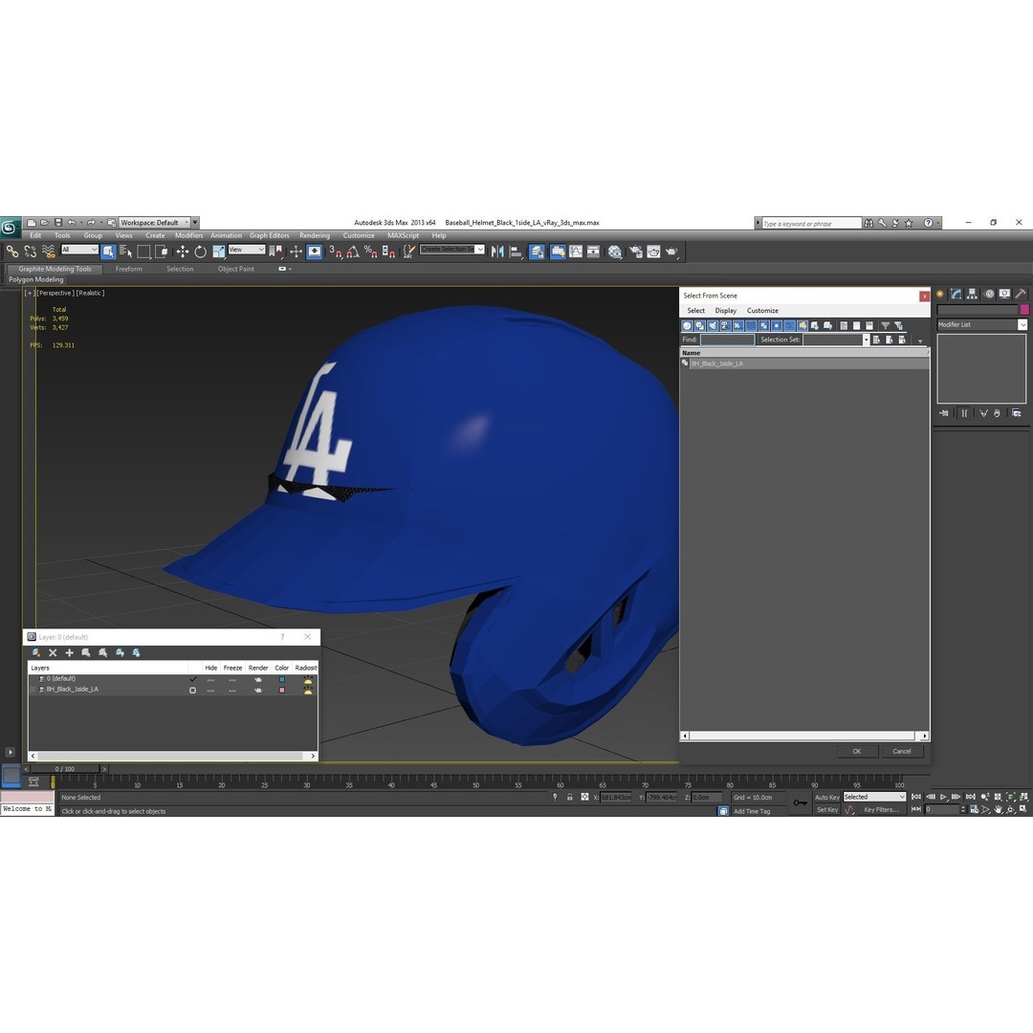Open Create Selection Set dropdown
Viewport: 1033px width, 1033px height.
coord(451,249)
